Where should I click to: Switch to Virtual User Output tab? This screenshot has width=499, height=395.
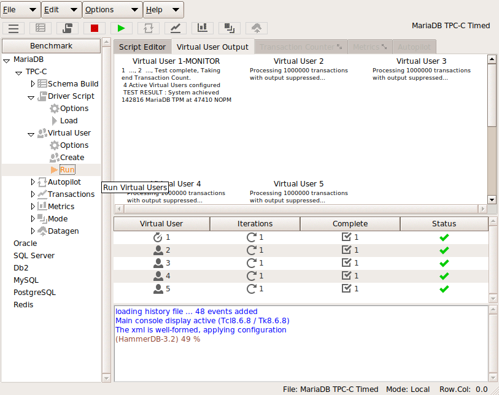coord(212,47)
